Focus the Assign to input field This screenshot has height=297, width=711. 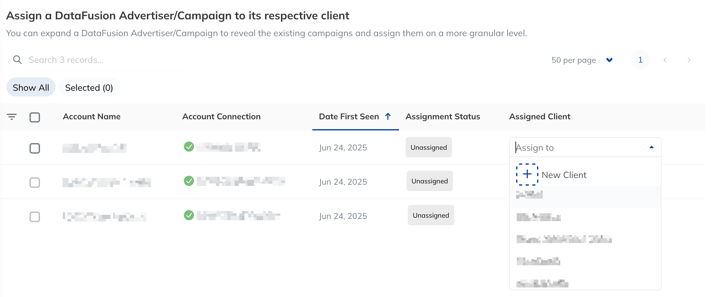585,147
